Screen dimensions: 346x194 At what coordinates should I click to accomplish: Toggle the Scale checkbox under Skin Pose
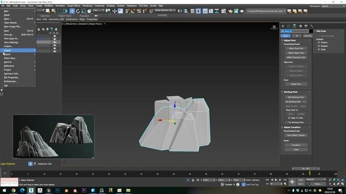319,50
